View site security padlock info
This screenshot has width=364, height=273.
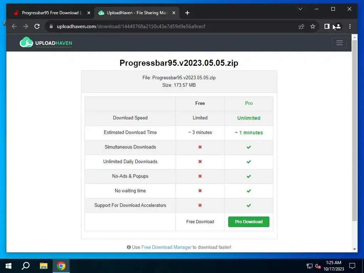pyautogui.click(x=51, y=26)
